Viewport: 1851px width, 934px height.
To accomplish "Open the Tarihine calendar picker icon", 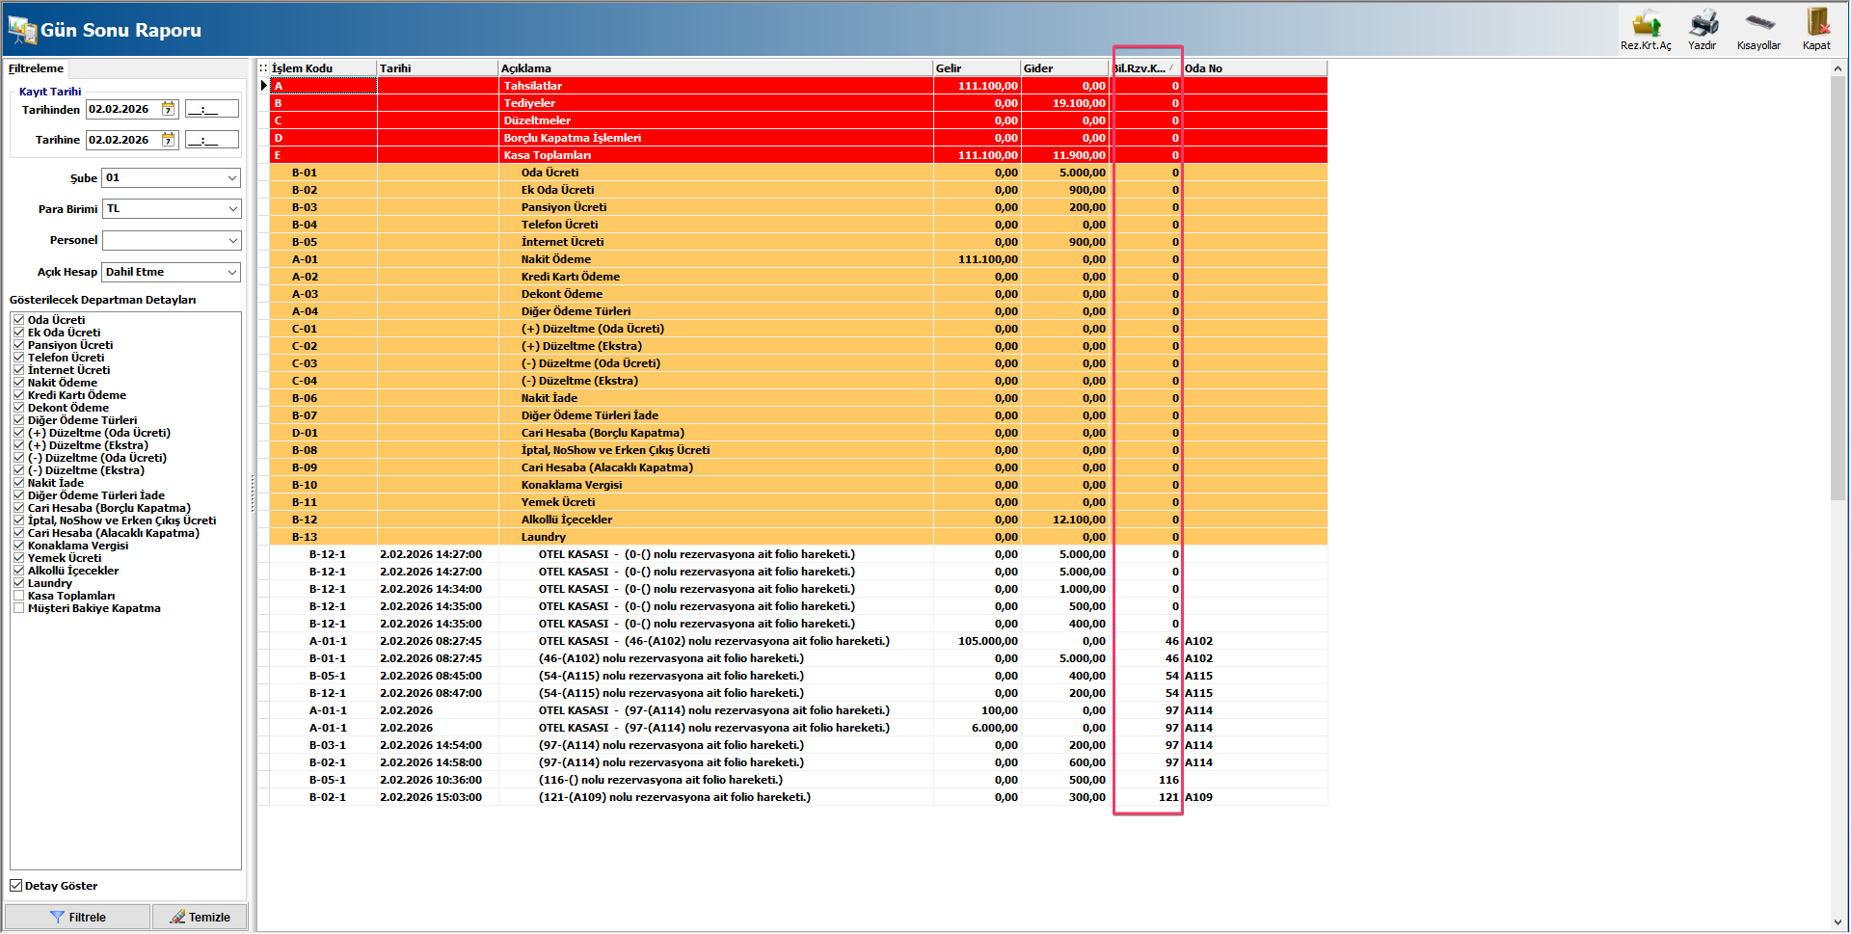I will click(169, 140).
